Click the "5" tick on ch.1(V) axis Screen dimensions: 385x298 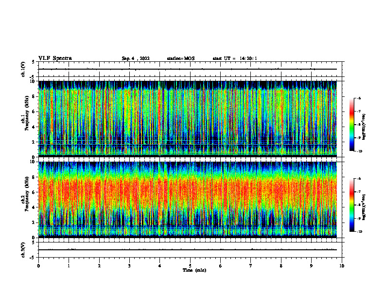tap(34, 62)
